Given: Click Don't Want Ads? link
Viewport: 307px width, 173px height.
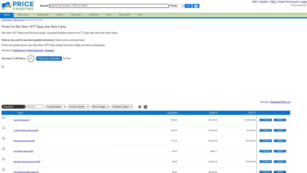Looking at the screenshot, I should point(299,5).
